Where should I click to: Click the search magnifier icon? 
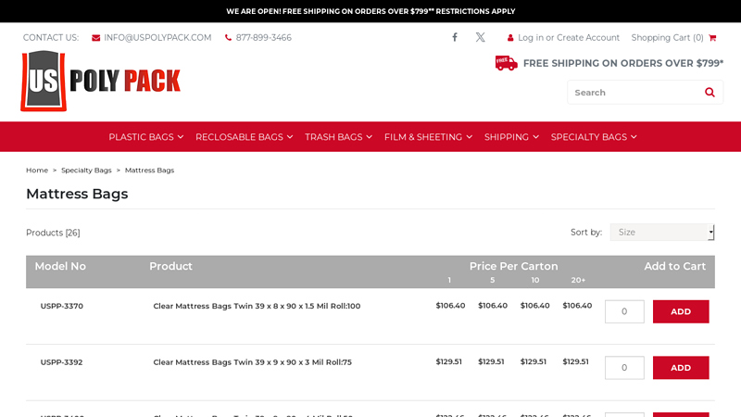(x=710, y=93)
